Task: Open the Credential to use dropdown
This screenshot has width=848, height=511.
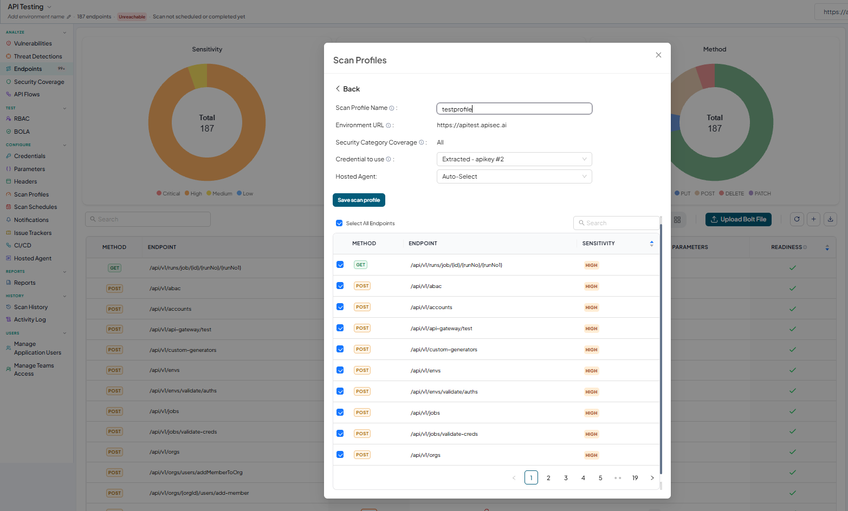Action: click(x=514, y=159)
